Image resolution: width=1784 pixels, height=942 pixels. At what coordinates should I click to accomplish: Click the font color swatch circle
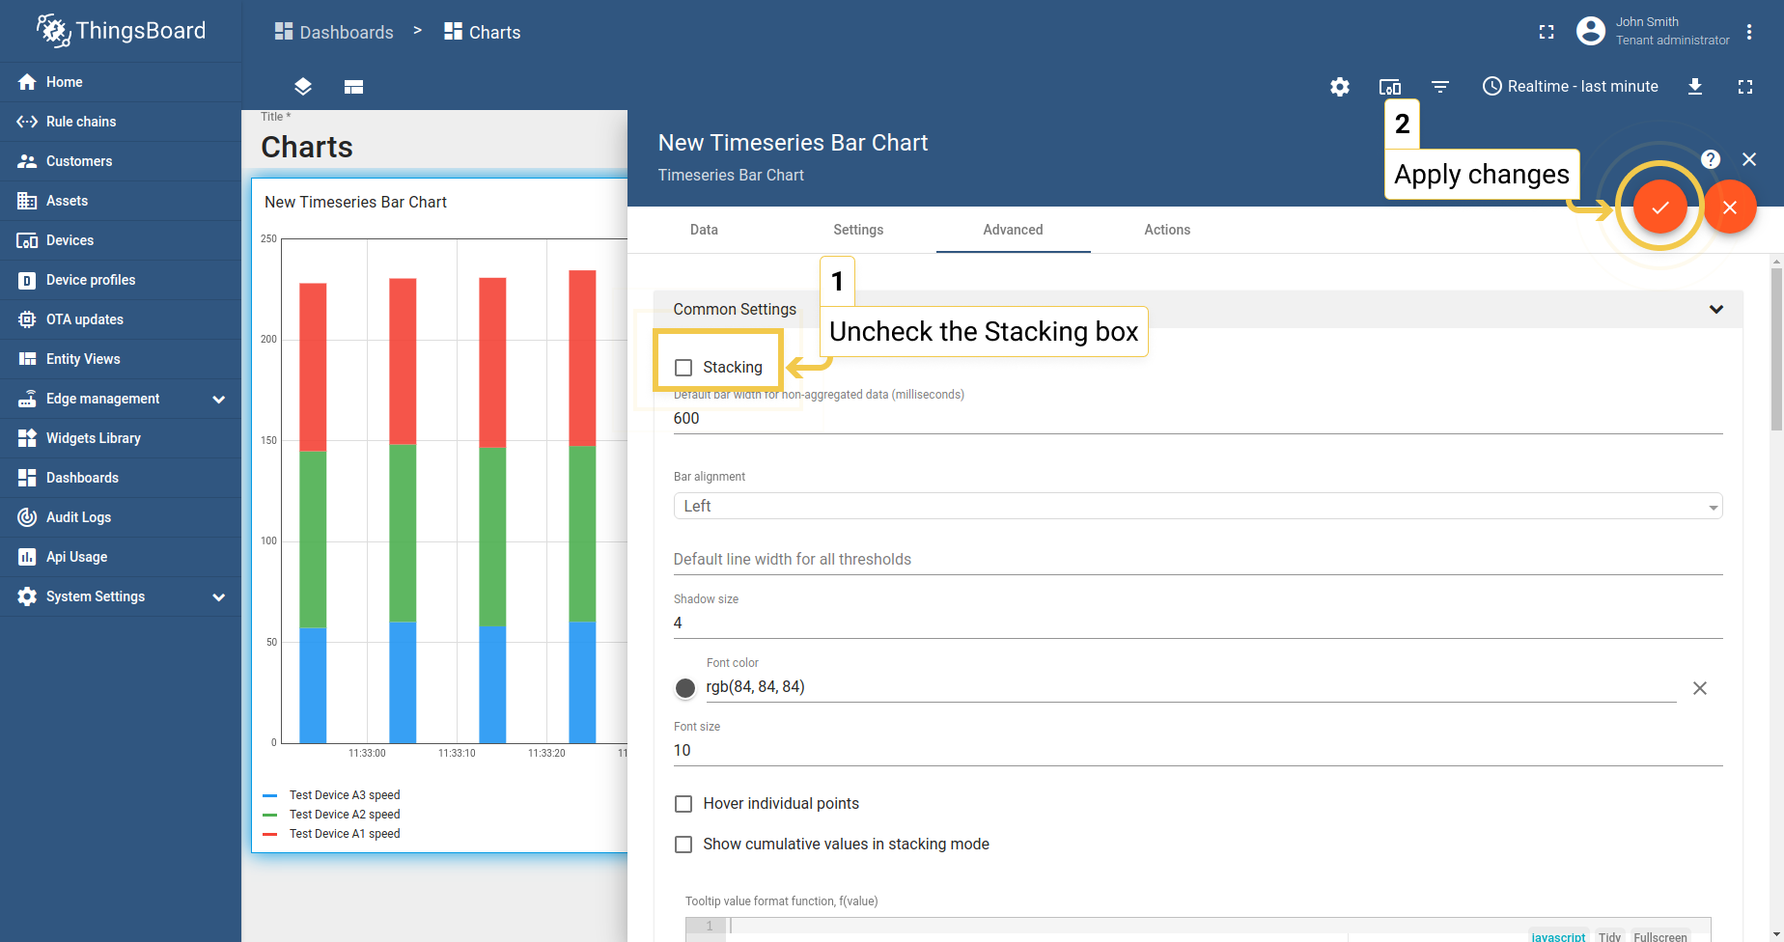pos(685,688)
